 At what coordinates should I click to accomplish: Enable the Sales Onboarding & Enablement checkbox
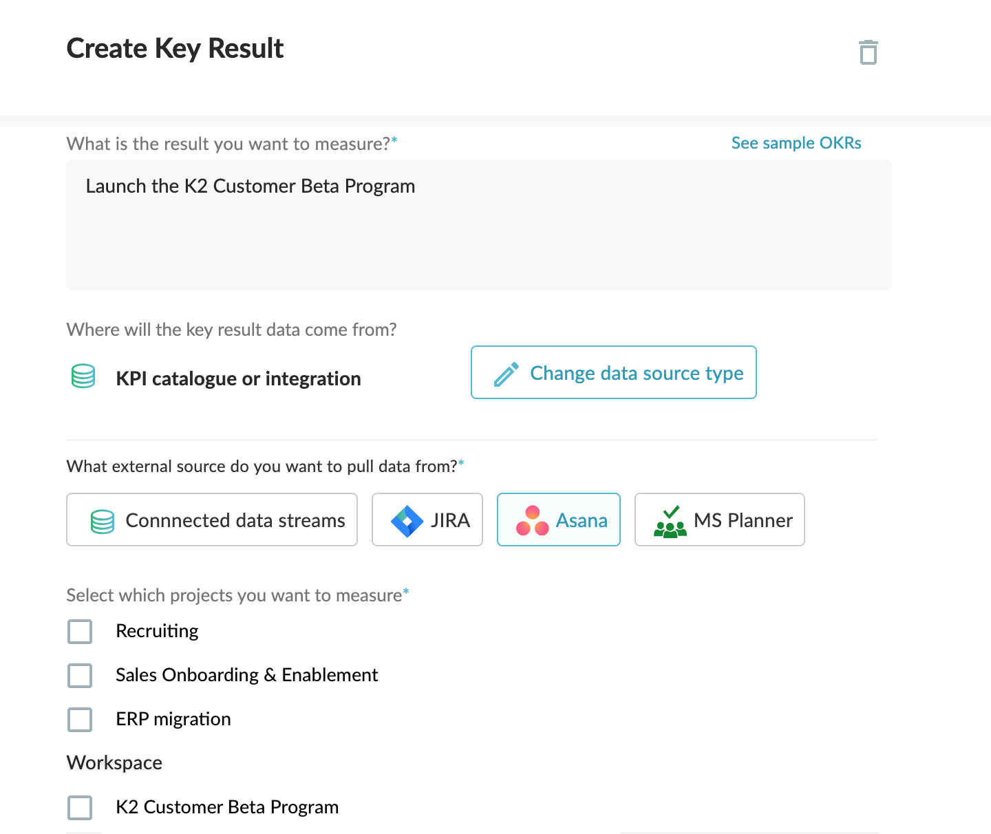point(80,676)
